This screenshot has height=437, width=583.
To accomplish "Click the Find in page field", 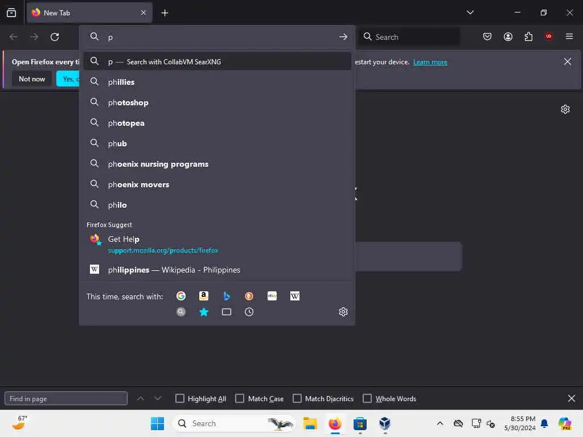I will pos(66,398).
